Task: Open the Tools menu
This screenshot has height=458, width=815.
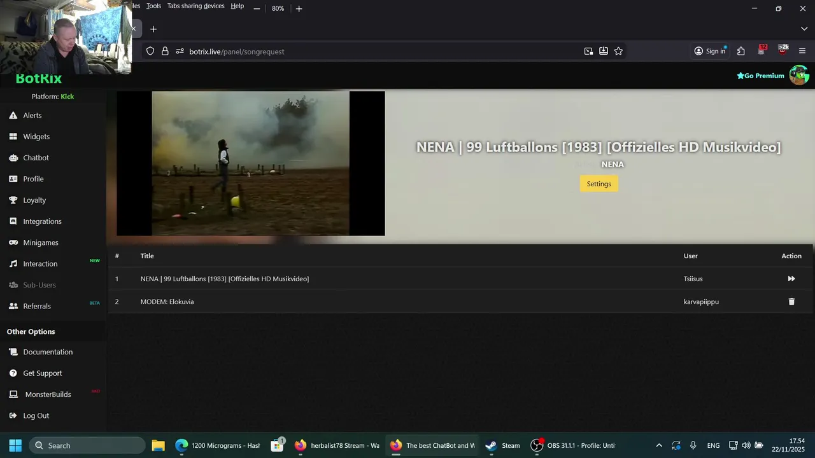Action: pyautogui.click(x=153, y=6)
